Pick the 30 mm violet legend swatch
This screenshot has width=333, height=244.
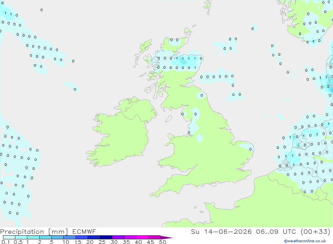click(x=118, y=237)
